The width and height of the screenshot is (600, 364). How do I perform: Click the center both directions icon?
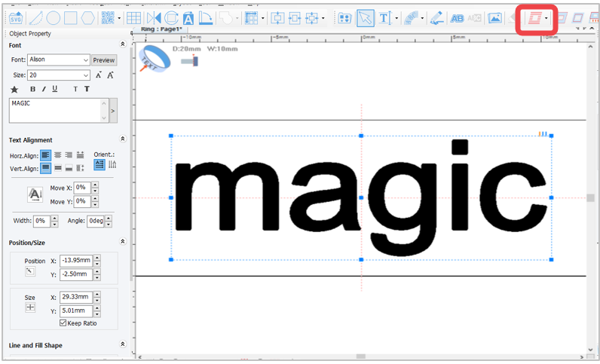(312, 18)
